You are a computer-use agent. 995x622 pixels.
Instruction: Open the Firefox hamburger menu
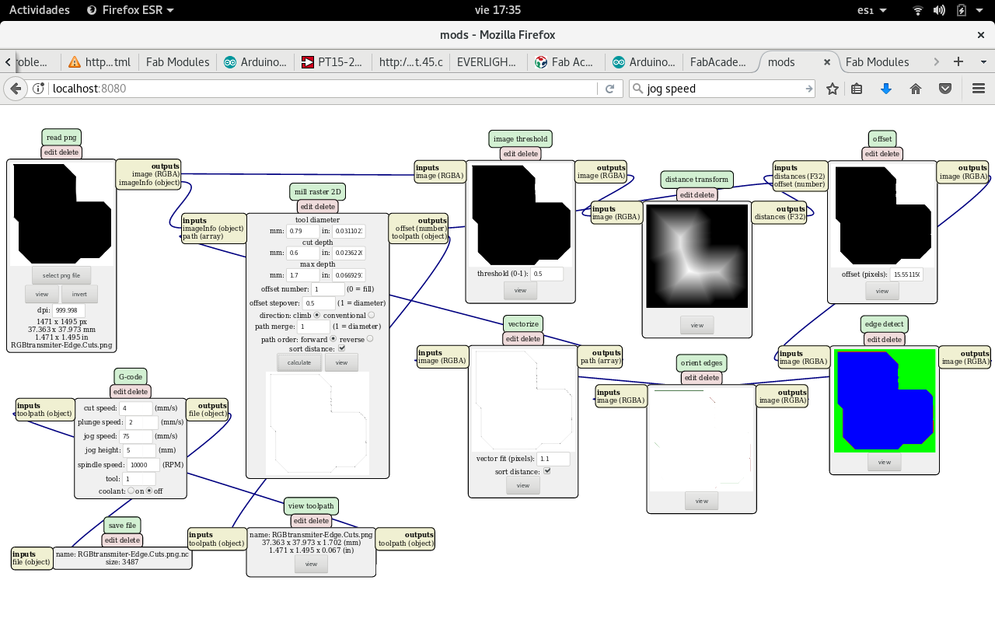(x=979, y=89)
